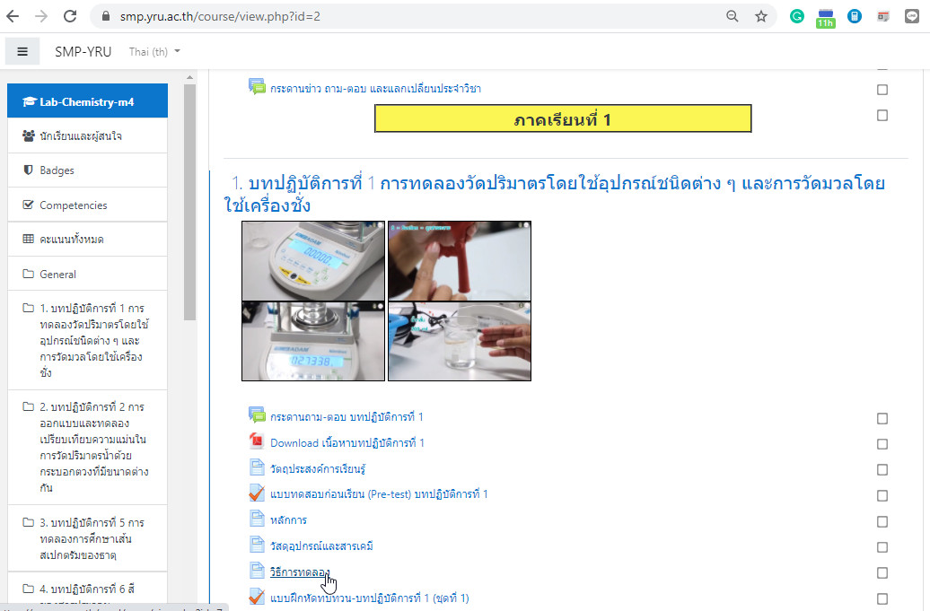Click the red pipette bulb image
This screenshot has height=611, width=930.
[460, 261]
